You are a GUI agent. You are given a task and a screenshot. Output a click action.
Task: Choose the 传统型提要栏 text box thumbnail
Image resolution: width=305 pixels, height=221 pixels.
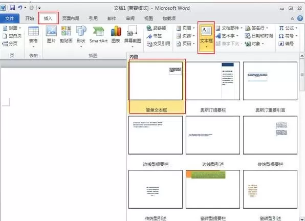tap(270, 135)
